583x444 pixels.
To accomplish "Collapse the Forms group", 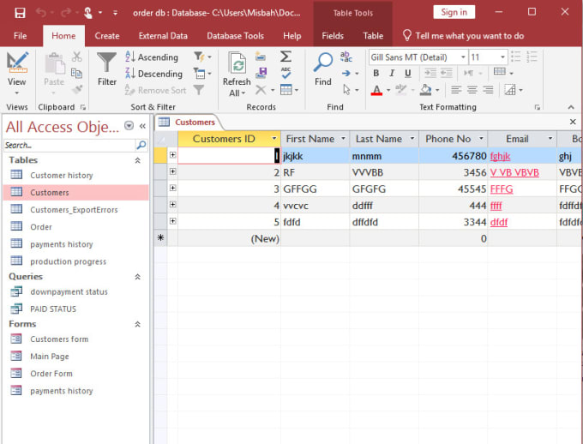I will [137, 324].
